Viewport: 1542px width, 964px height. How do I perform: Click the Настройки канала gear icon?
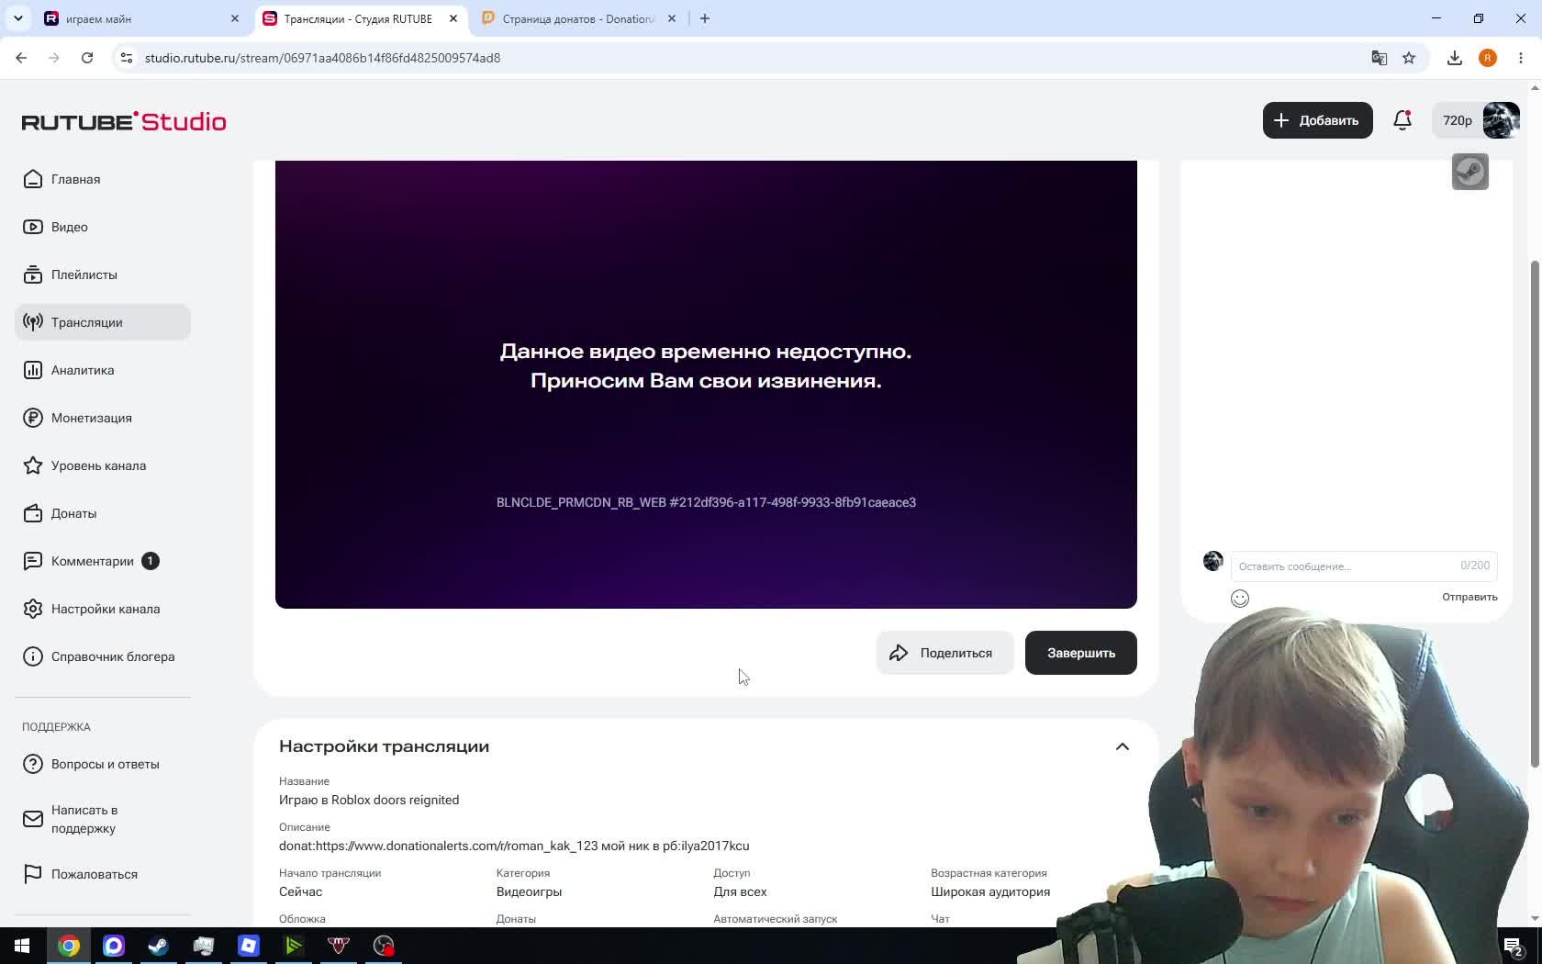(33, 609)
